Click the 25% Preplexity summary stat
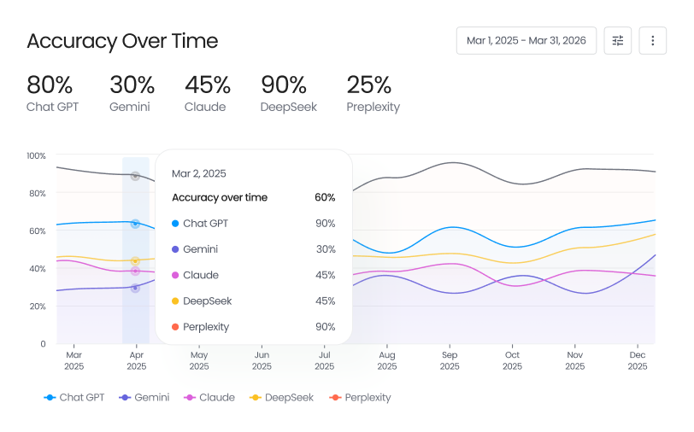 coord(373,94)
